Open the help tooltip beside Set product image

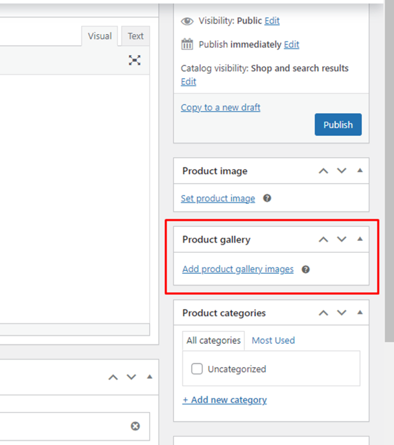click(x=267, y=198)
